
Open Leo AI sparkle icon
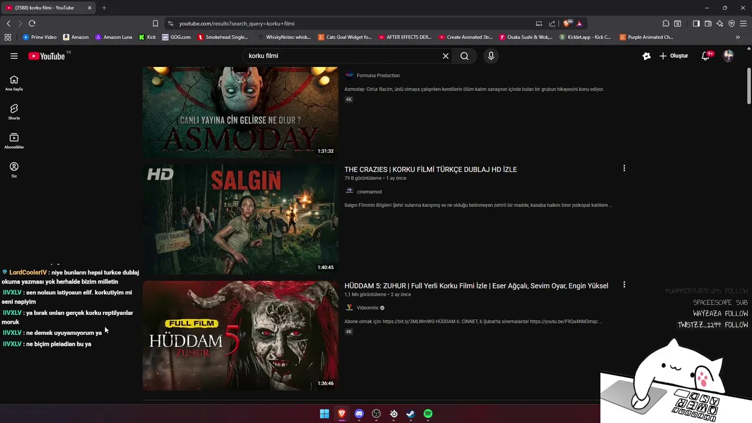point(720,23)
